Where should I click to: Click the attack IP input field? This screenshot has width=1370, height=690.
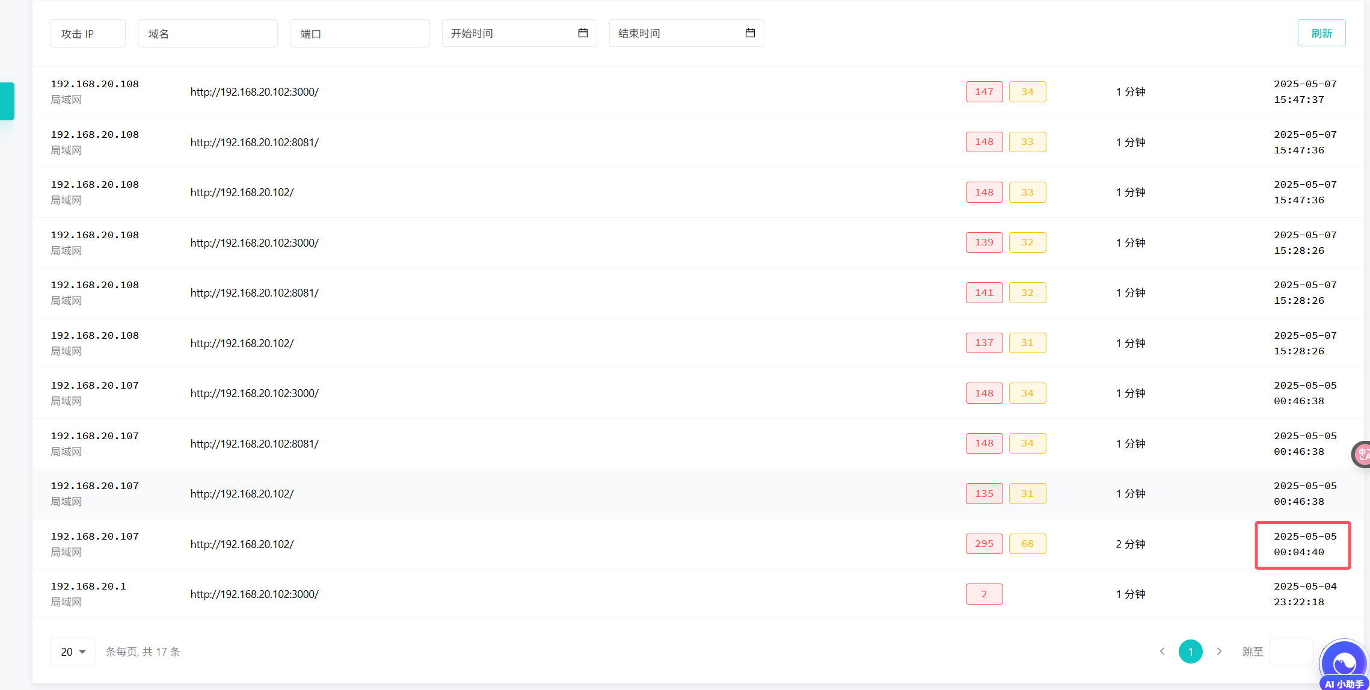pyautogui.click(x=88, y=34)
